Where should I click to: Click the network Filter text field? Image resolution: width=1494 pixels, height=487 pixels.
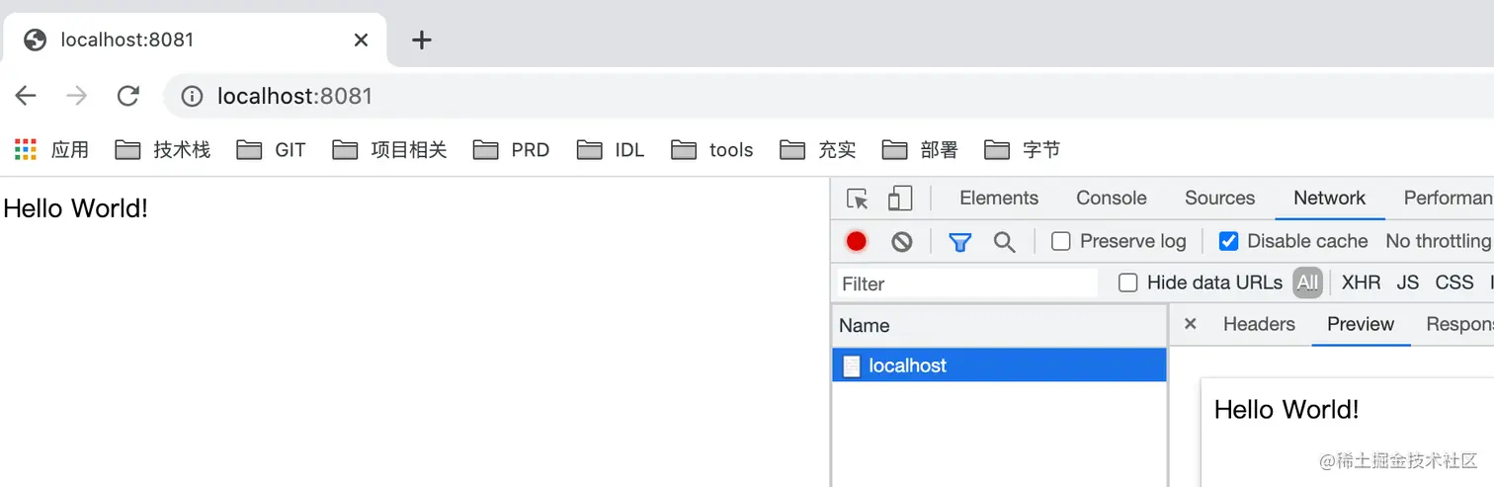pyautogui.click(x=967, y=284)
